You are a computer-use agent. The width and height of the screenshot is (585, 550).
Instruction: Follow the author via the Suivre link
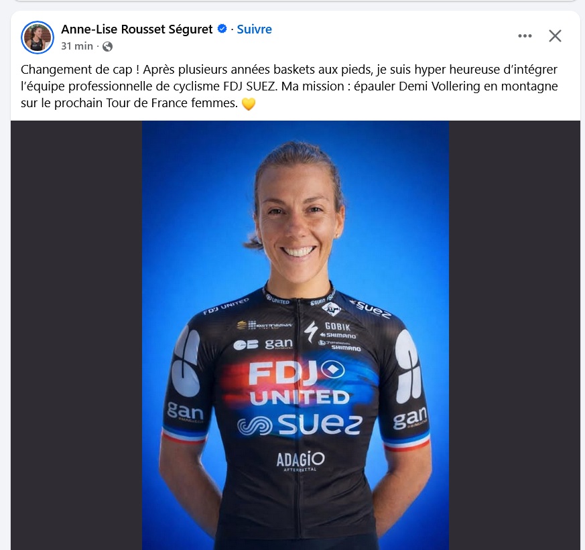(x=254, y=29)
